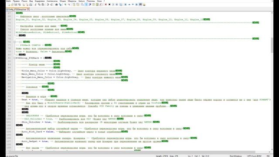Save the current file via toolbar
The image size is (279, 157).
[16, 4]
